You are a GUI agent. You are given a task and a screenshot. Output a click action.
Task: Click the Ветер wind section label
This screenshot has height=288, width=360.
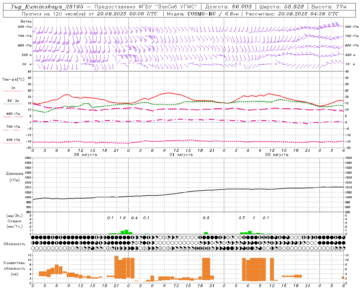click(x=26, y=21)
